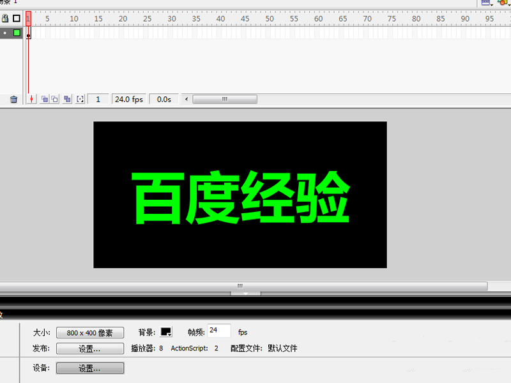
Task: Open the 发布 settings button
Action: (x=90, y=349)
